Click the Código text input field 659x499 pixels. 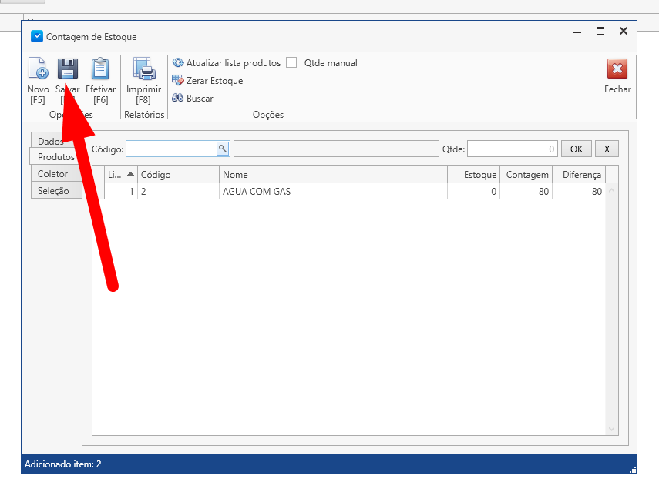click(x=170, y=149)
